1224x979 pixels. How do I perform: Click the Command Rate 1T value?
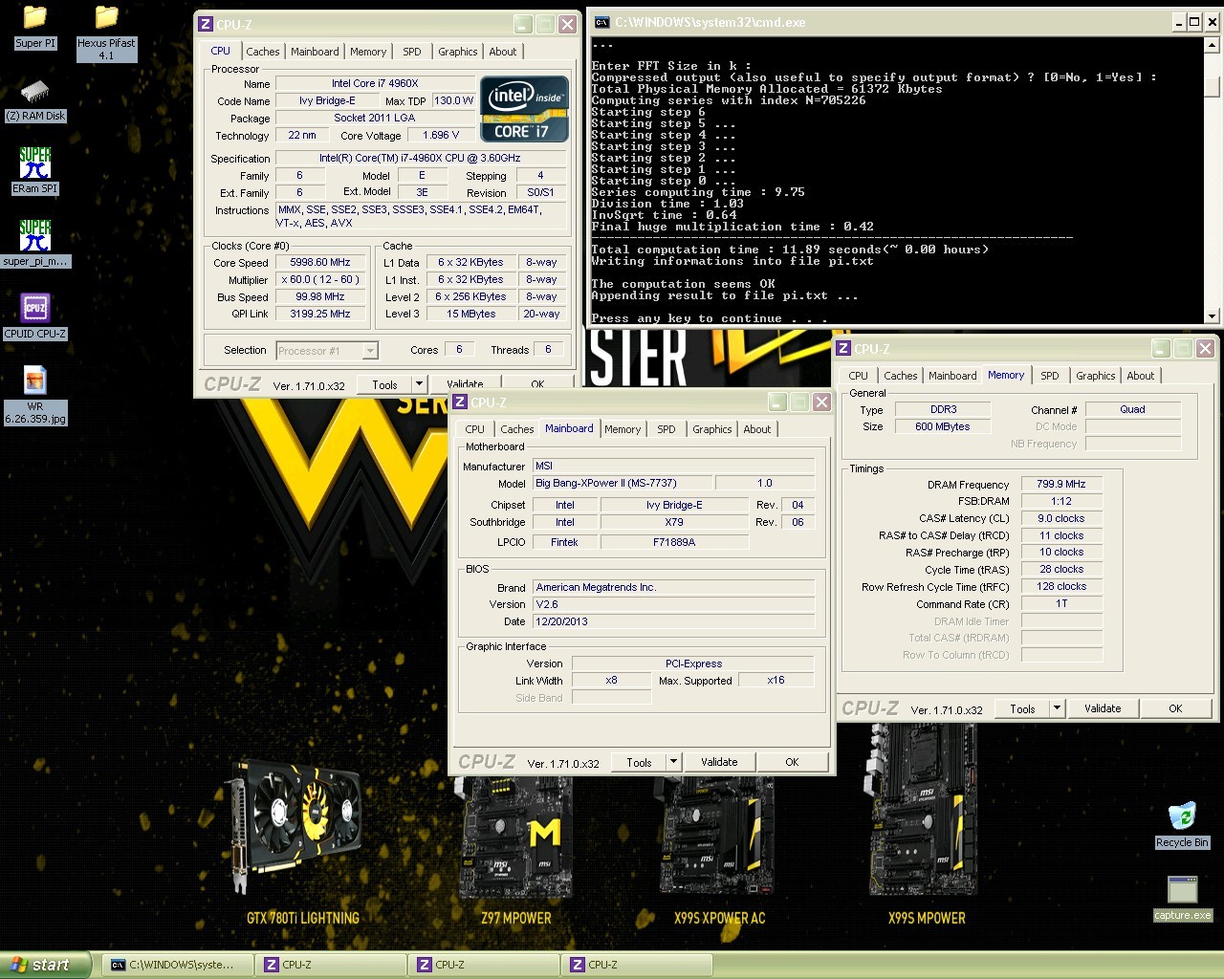[1061, 603]
